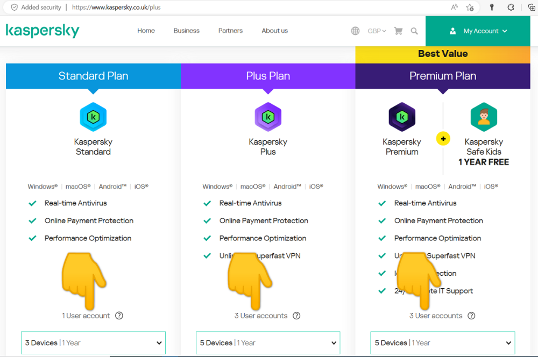Click help icon beside Standard's 1 User account

click(119, 316)
